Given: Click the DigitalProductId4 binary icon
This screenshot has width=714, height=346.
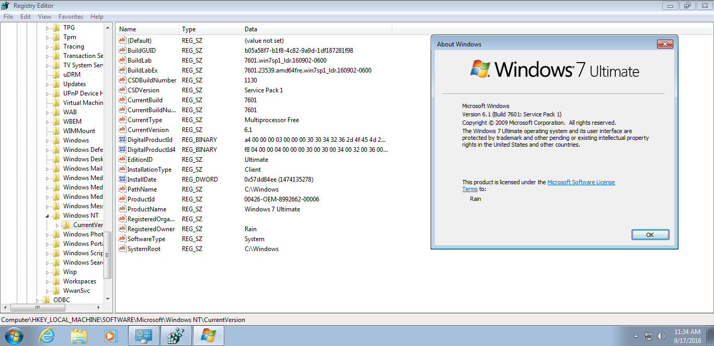Looking at the screenshot, I should 122,150.
